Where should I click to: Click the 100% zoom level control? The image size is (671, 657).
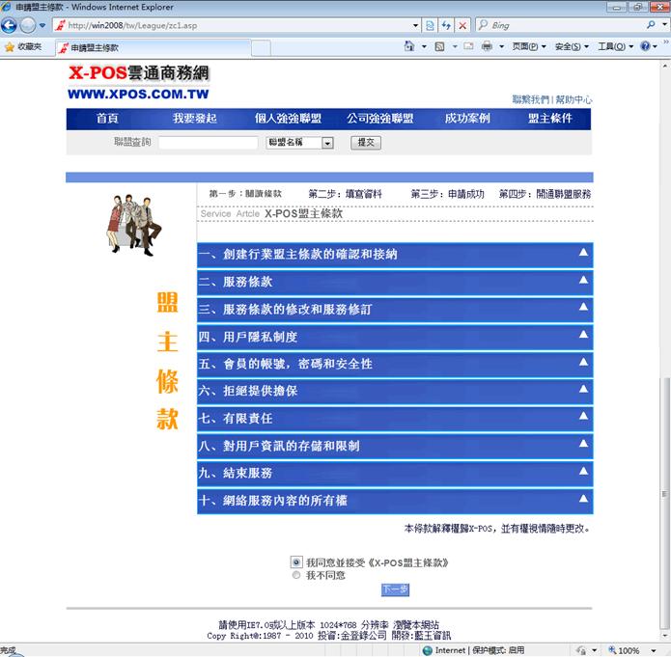click(629, 650)
